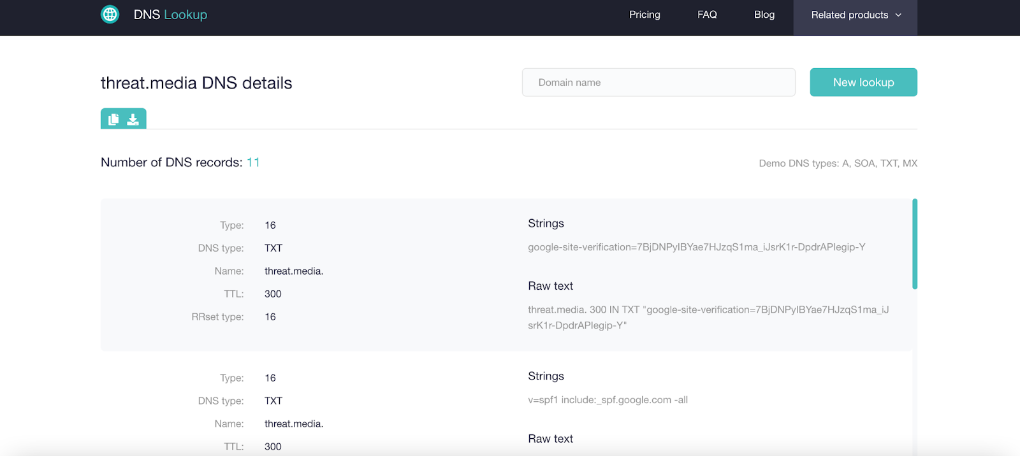Click the threat.media DNS details heading
This screenshot has height=456, width=1020.
[x=196, y=83]
